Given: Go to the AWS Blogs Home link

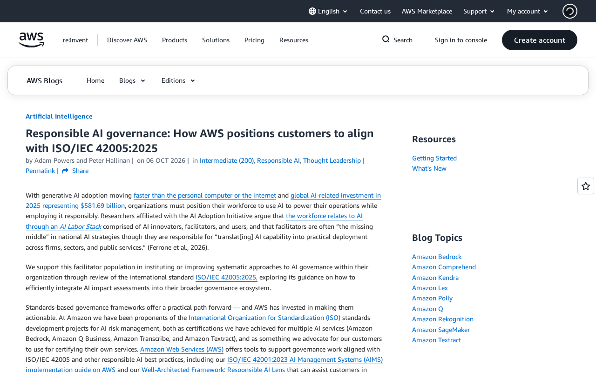Looking at the screenshot, I should (x=95, y=80).
